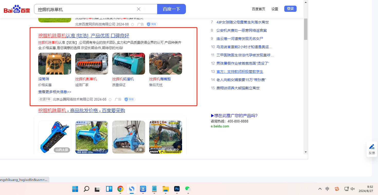378x195 pixels.
Task: Click the 中 input language indicator
Action: [x=327, y=189]
